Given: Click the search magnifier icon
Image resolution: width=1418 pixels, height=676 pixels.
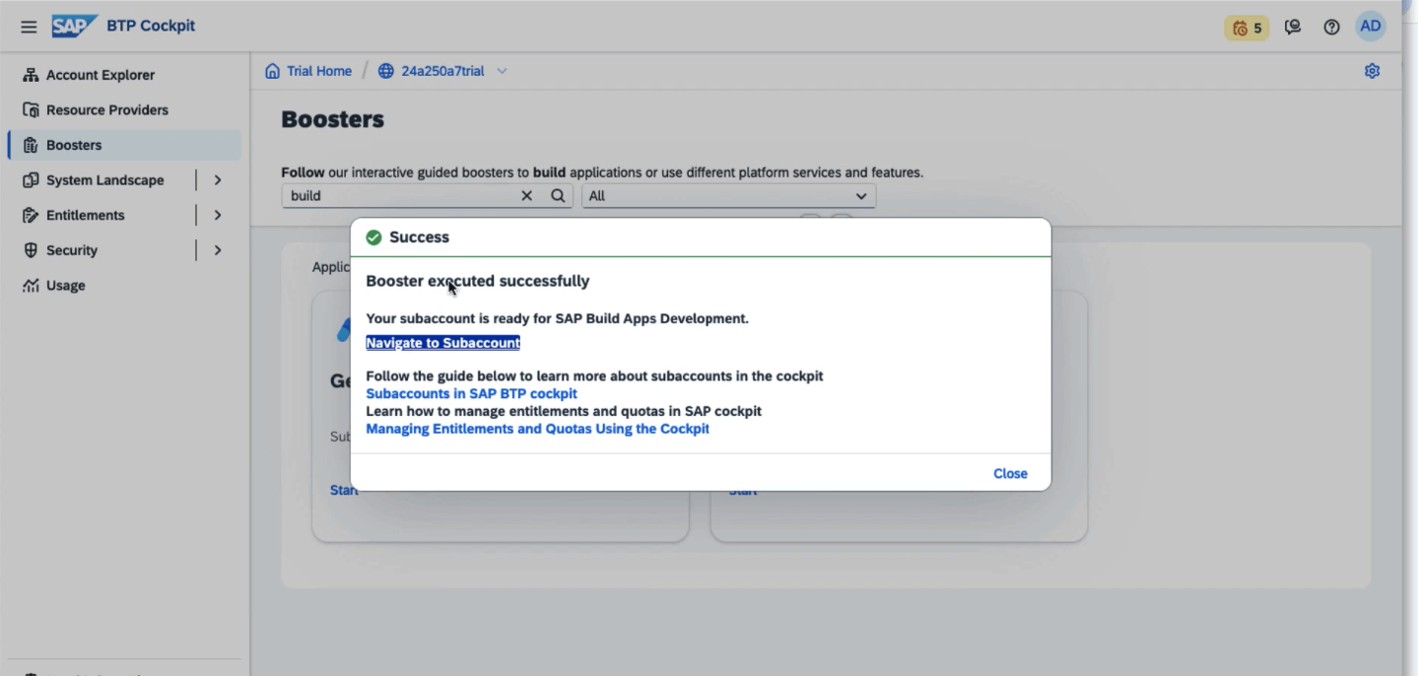Looking at the screenshot, I should (558, 195).
